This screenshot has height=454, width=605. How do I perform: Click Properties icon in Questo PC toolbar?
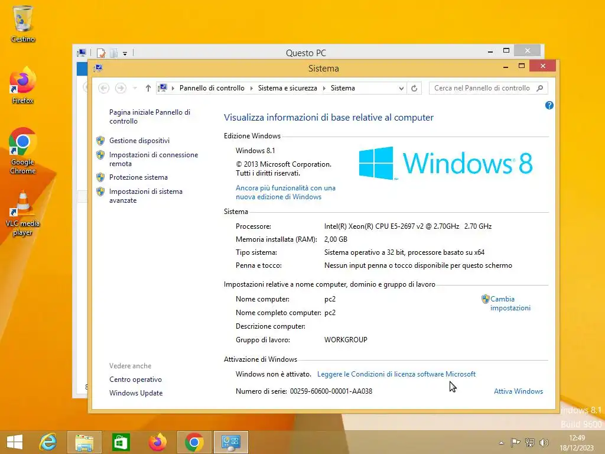(x=101, y=53)
